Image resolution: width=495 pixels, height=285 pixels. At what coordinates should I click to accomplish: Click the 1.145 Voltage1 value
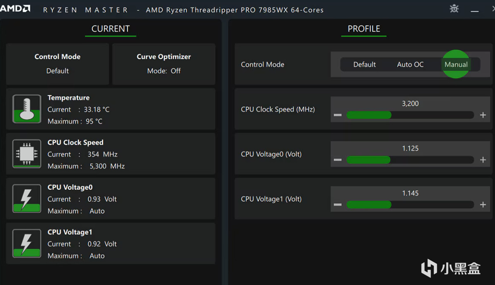(410, 193)
